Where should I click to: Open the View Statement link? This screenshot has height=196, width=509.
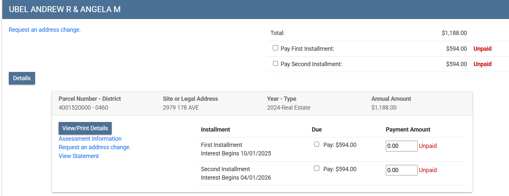coord(79,156)
